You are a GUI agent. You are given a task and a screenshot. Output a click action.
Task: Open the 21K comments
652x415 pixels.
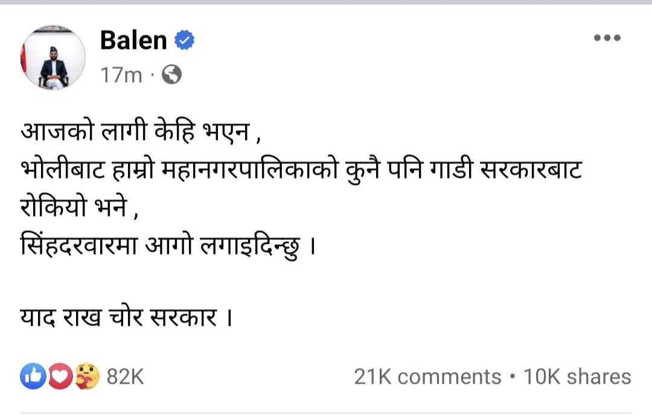pyautogui.click(x=427, y=377)
